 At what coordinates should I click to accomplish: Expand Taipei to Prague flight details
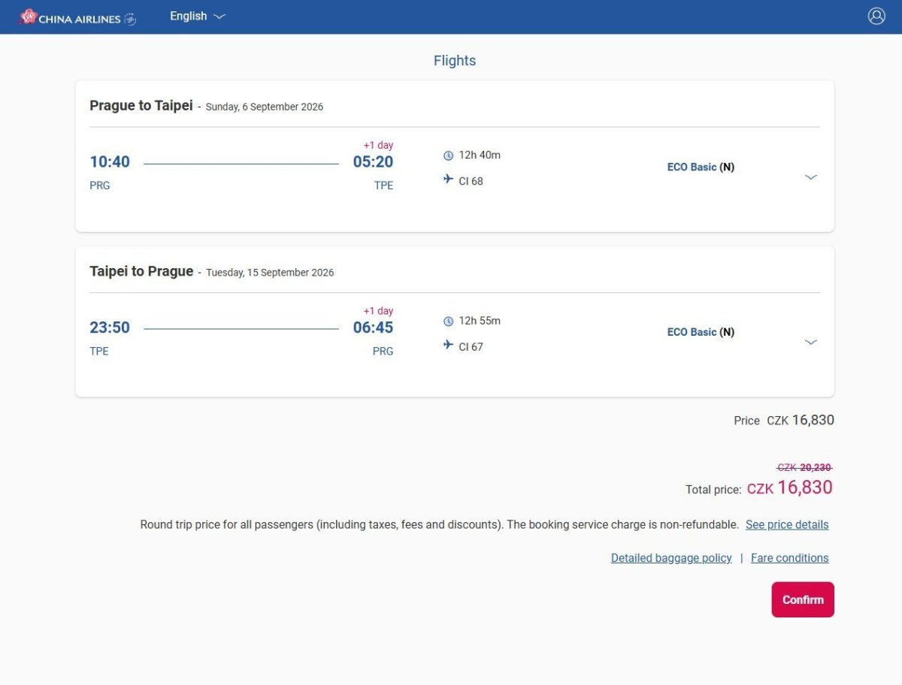[x=810, y=342]
